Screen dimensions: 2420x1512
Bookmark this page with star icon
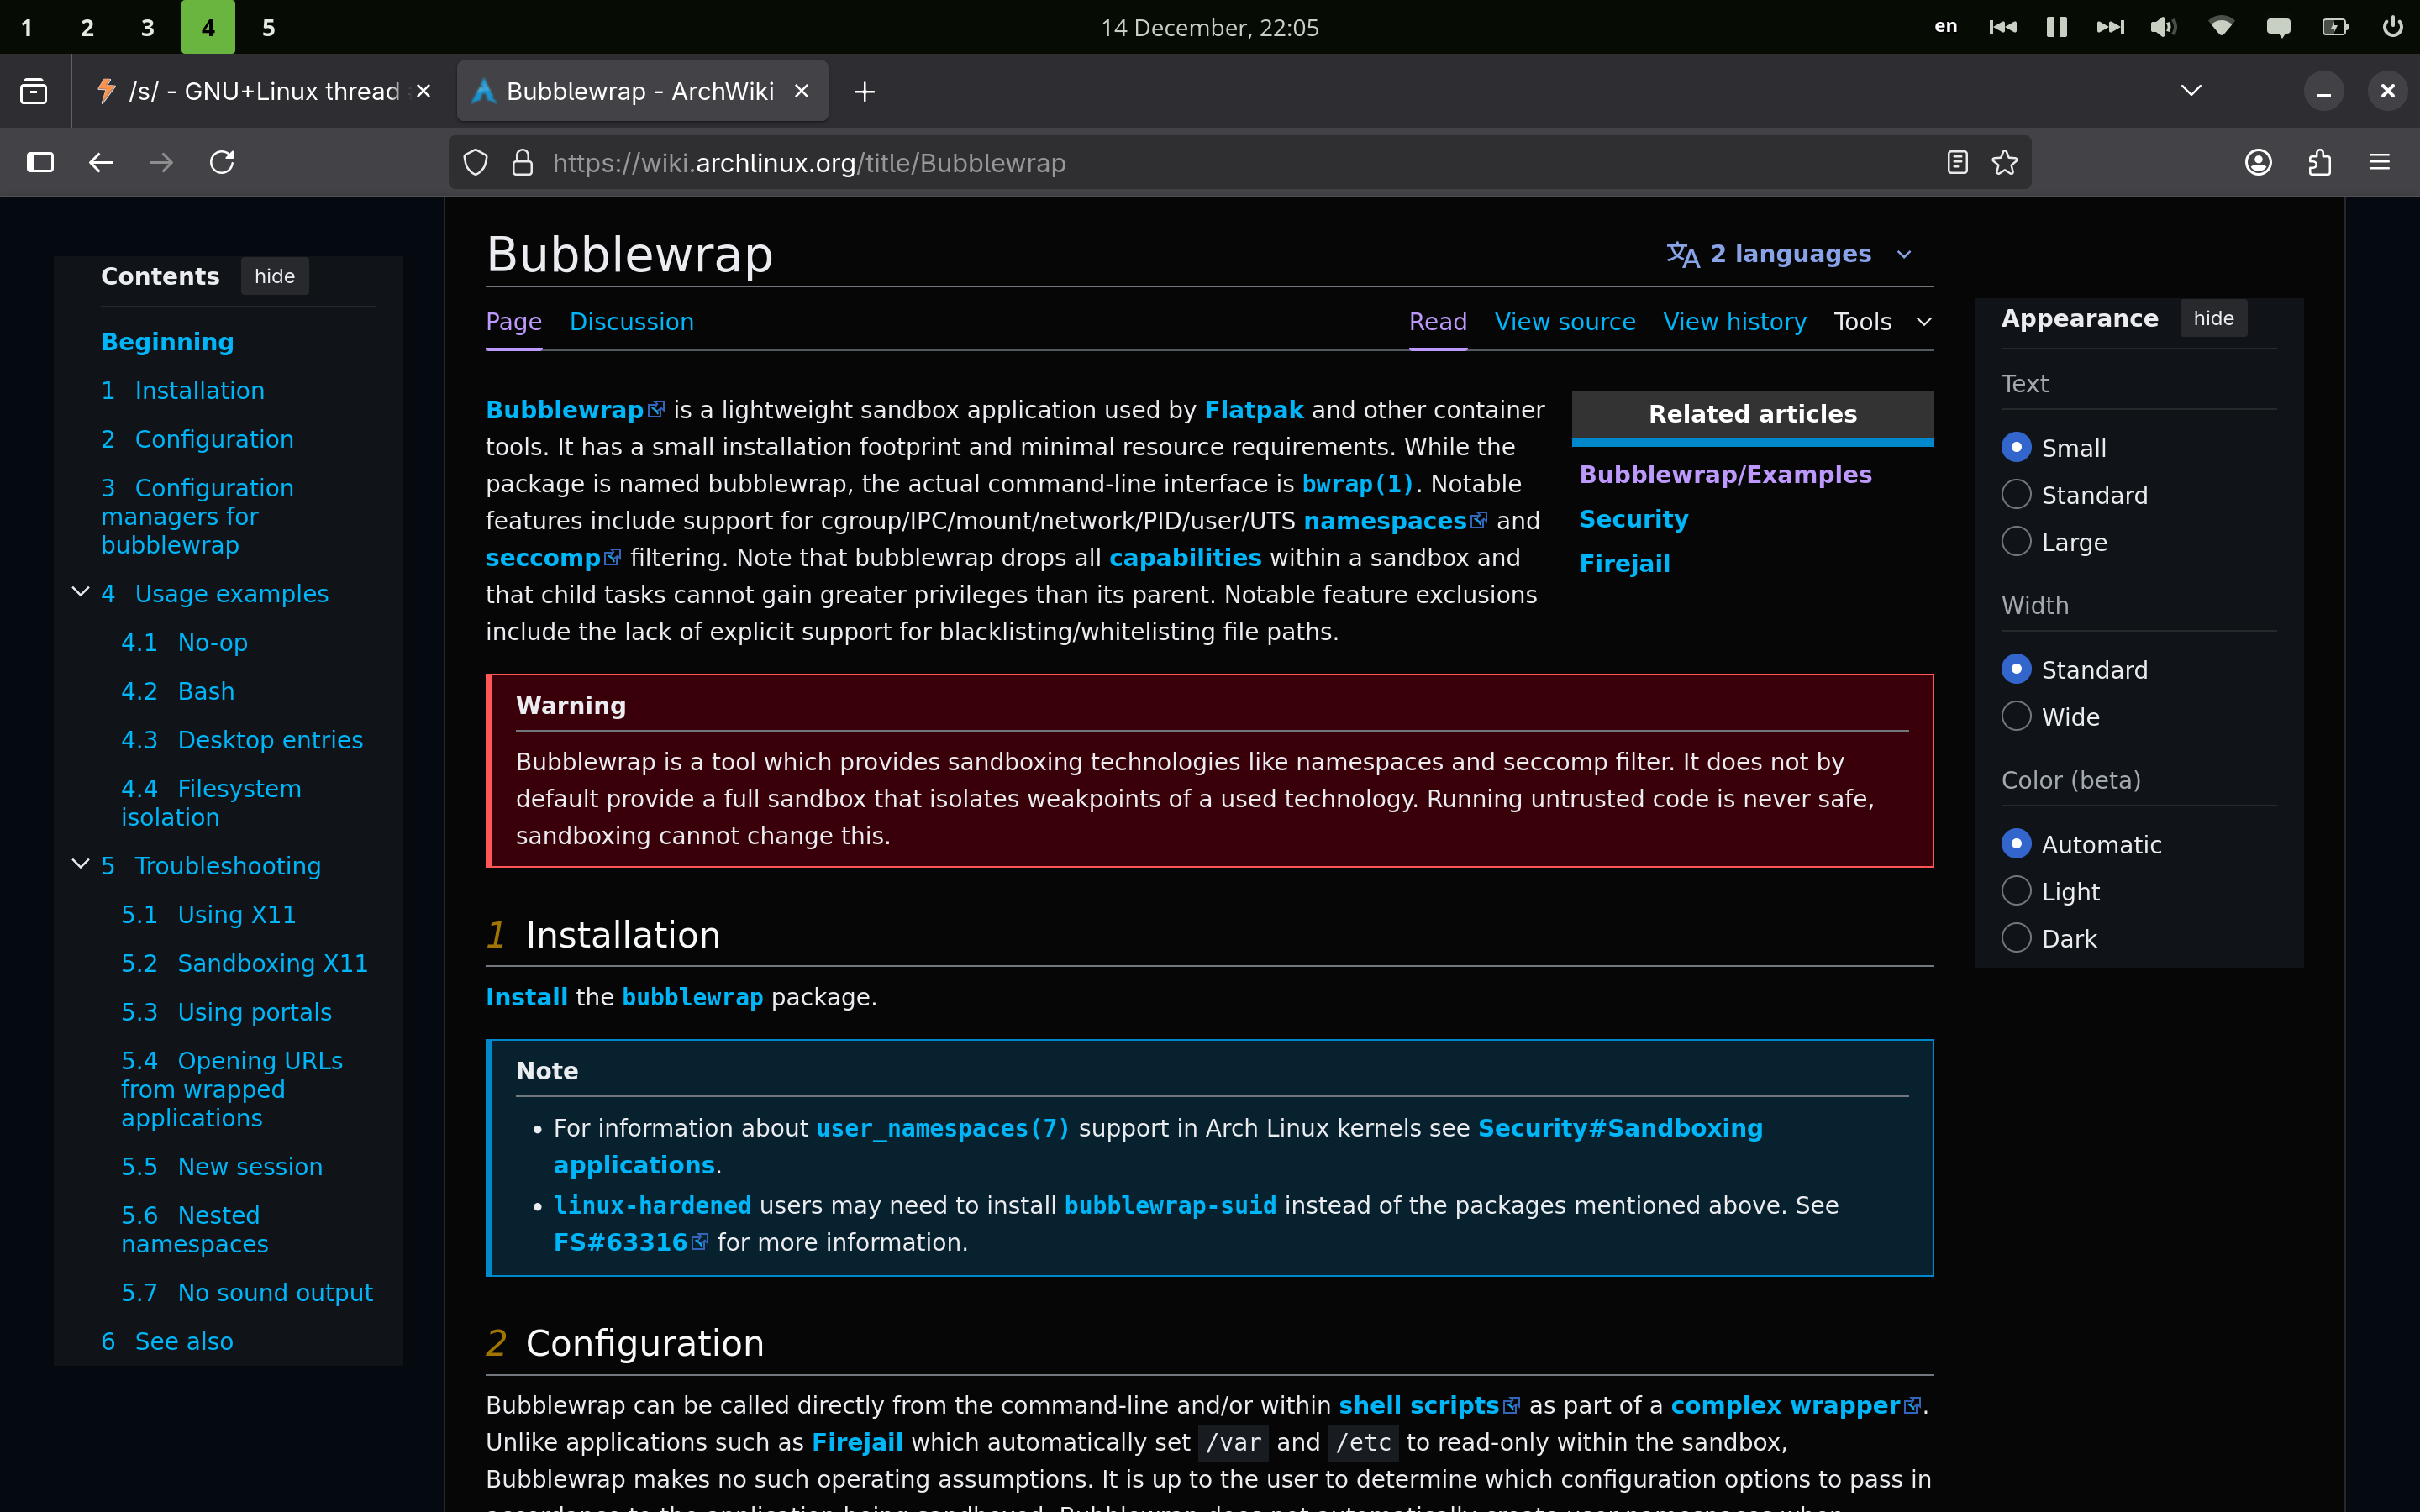(2004, 162)
